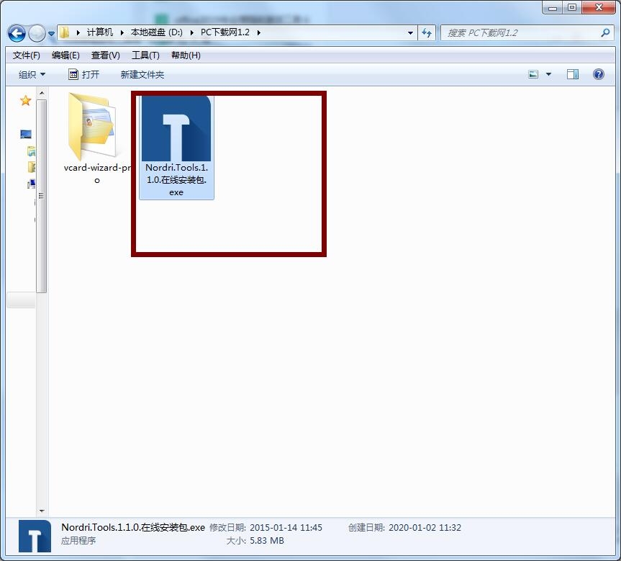Select Nordri.Tools online installer exe file
Viewport: 621px width, 561px height.
(x=176, y=147)
